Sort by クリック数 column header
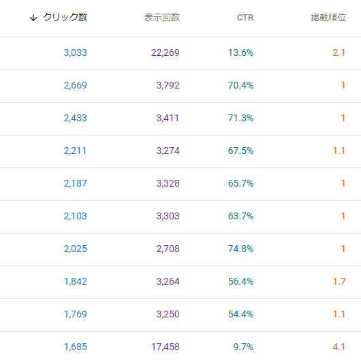This screenshot has height=361, width=361. click(x=65, y=17)
